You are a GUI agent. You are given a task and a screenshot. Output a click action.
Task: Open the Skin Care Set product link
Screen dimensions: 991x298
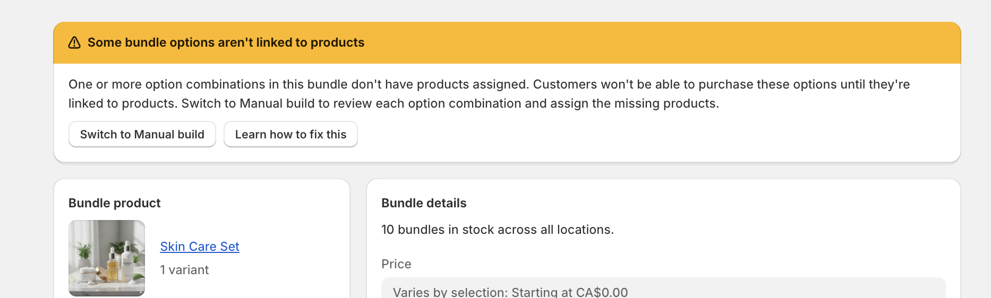pos(200,247)
